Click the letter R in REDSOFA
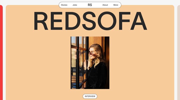The width and height of the screenshot is (180, 100). point(41,21)
